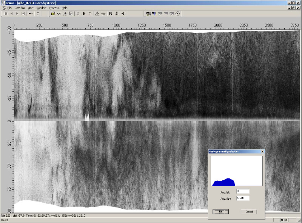Viewport: 302px width, 223px height.
Task: Click the vertical scissors toolbar icon
Action: click(x=117, y=14)
